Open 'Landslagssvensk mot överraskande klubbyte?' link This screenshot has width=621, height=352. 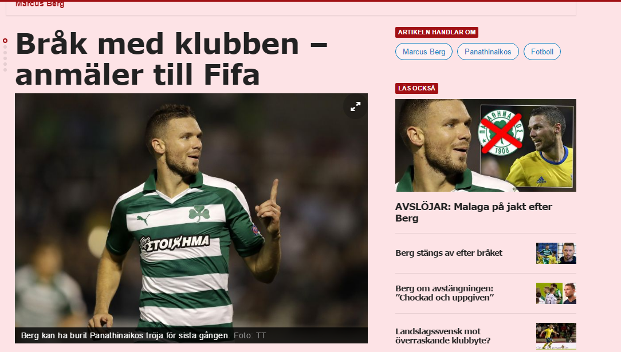pyautogui.click(x=443, y=336)
